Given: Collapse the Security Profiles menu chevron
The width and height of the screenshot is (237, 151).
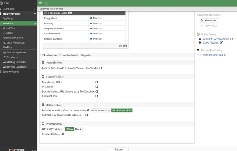Looking at the screenshot, I should click(35, 14).
